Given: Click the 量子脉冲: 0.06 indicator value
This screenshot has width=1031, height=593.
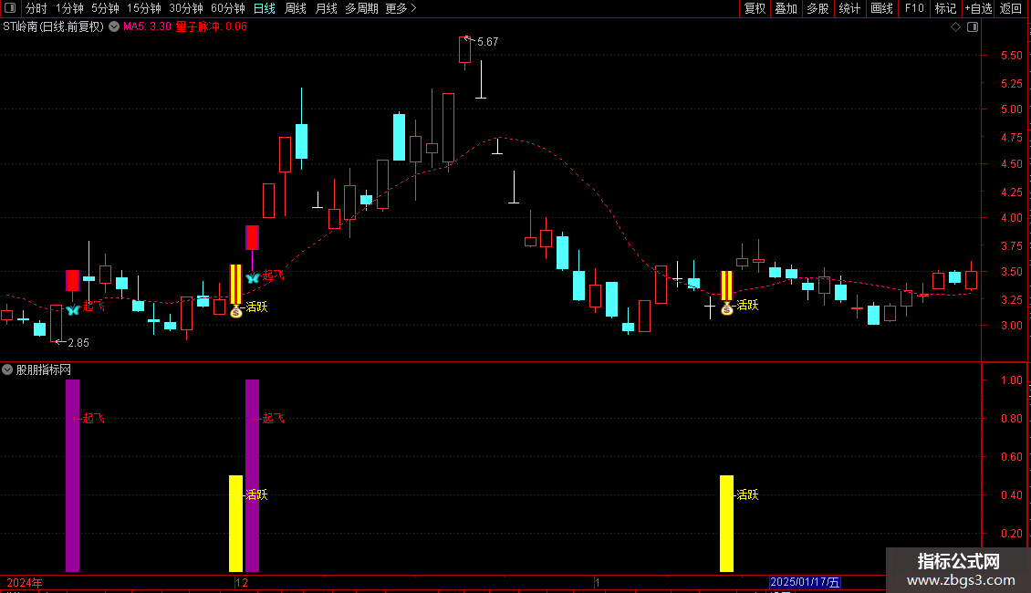Looking at the screenshot, I should [x=211, y=27].
